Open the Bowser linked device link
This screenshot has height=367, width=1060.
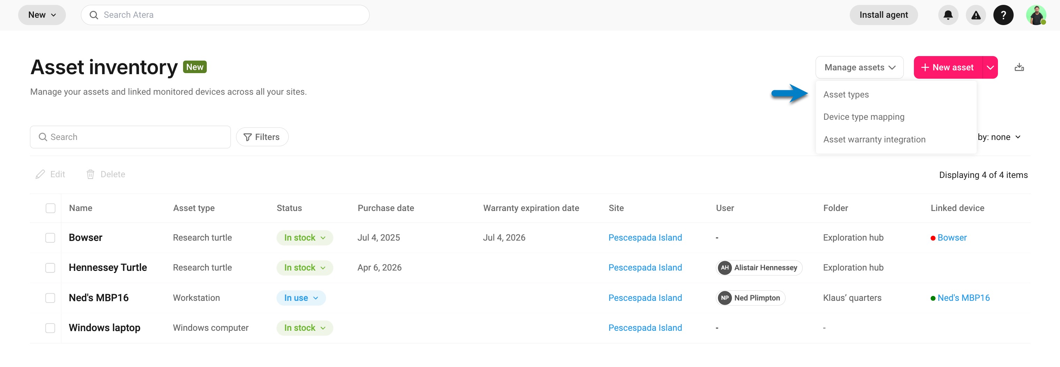tap(952, 237)
